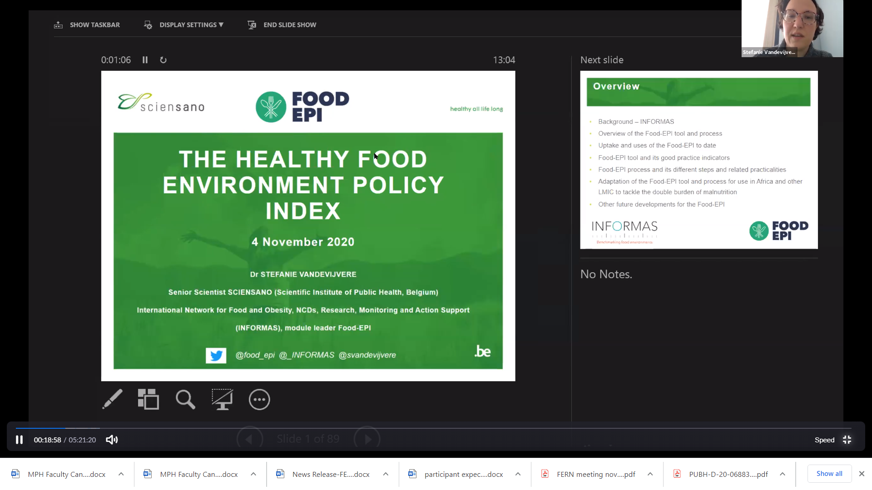The image size is (872, 490).
Task: Seek along the video progress bar
Action: [x=433, y=428]
